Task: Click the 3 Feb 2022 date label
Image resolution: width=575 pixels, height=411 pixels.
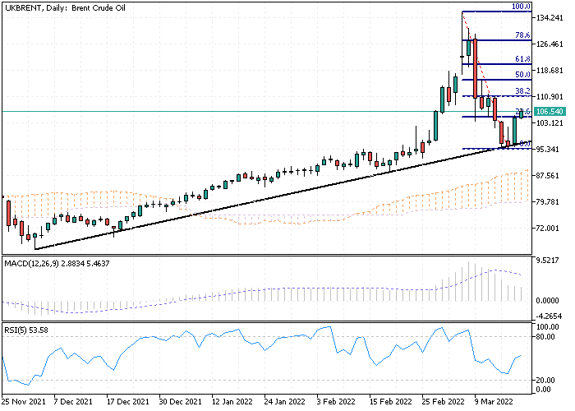Action: 337,402
